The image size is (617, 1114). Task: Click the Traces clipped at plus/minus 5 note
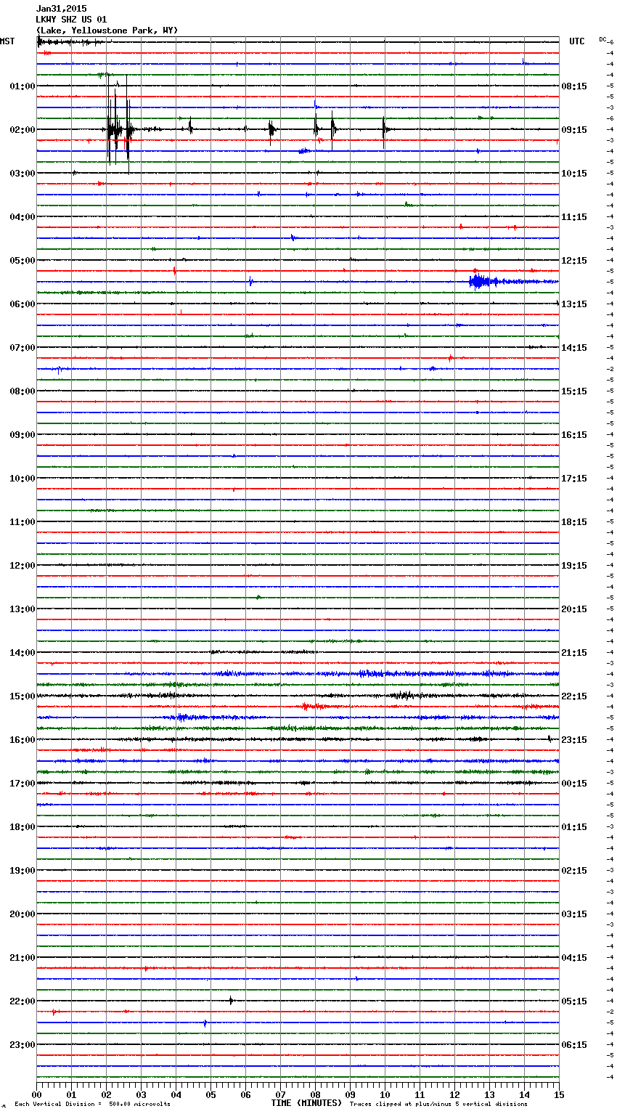click(438, 1105)
